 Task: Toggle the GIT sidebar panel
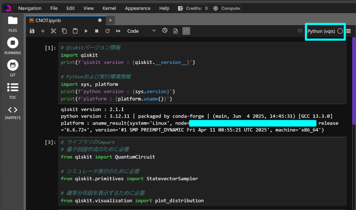coord(13,68)
